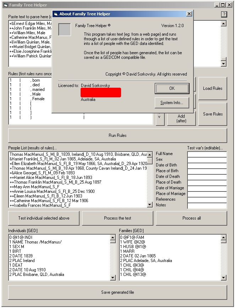Click the Date of Marriage field
The height and width of the screenshot is (308, 235).
207,188
